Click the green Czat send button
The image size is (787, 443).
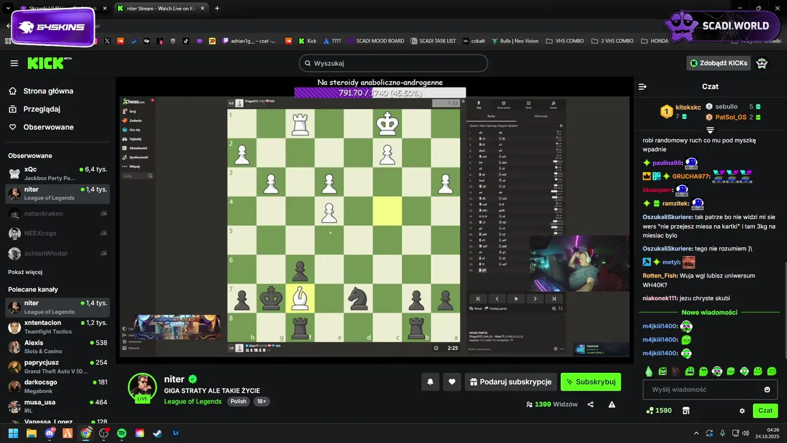[765, 410]
